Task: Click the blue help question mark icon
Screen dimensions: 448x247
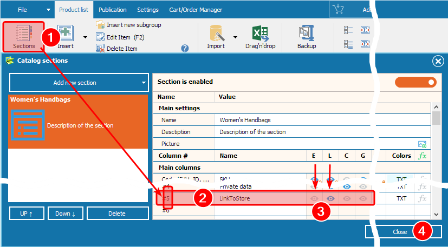Action: click(x=185, y=49)
